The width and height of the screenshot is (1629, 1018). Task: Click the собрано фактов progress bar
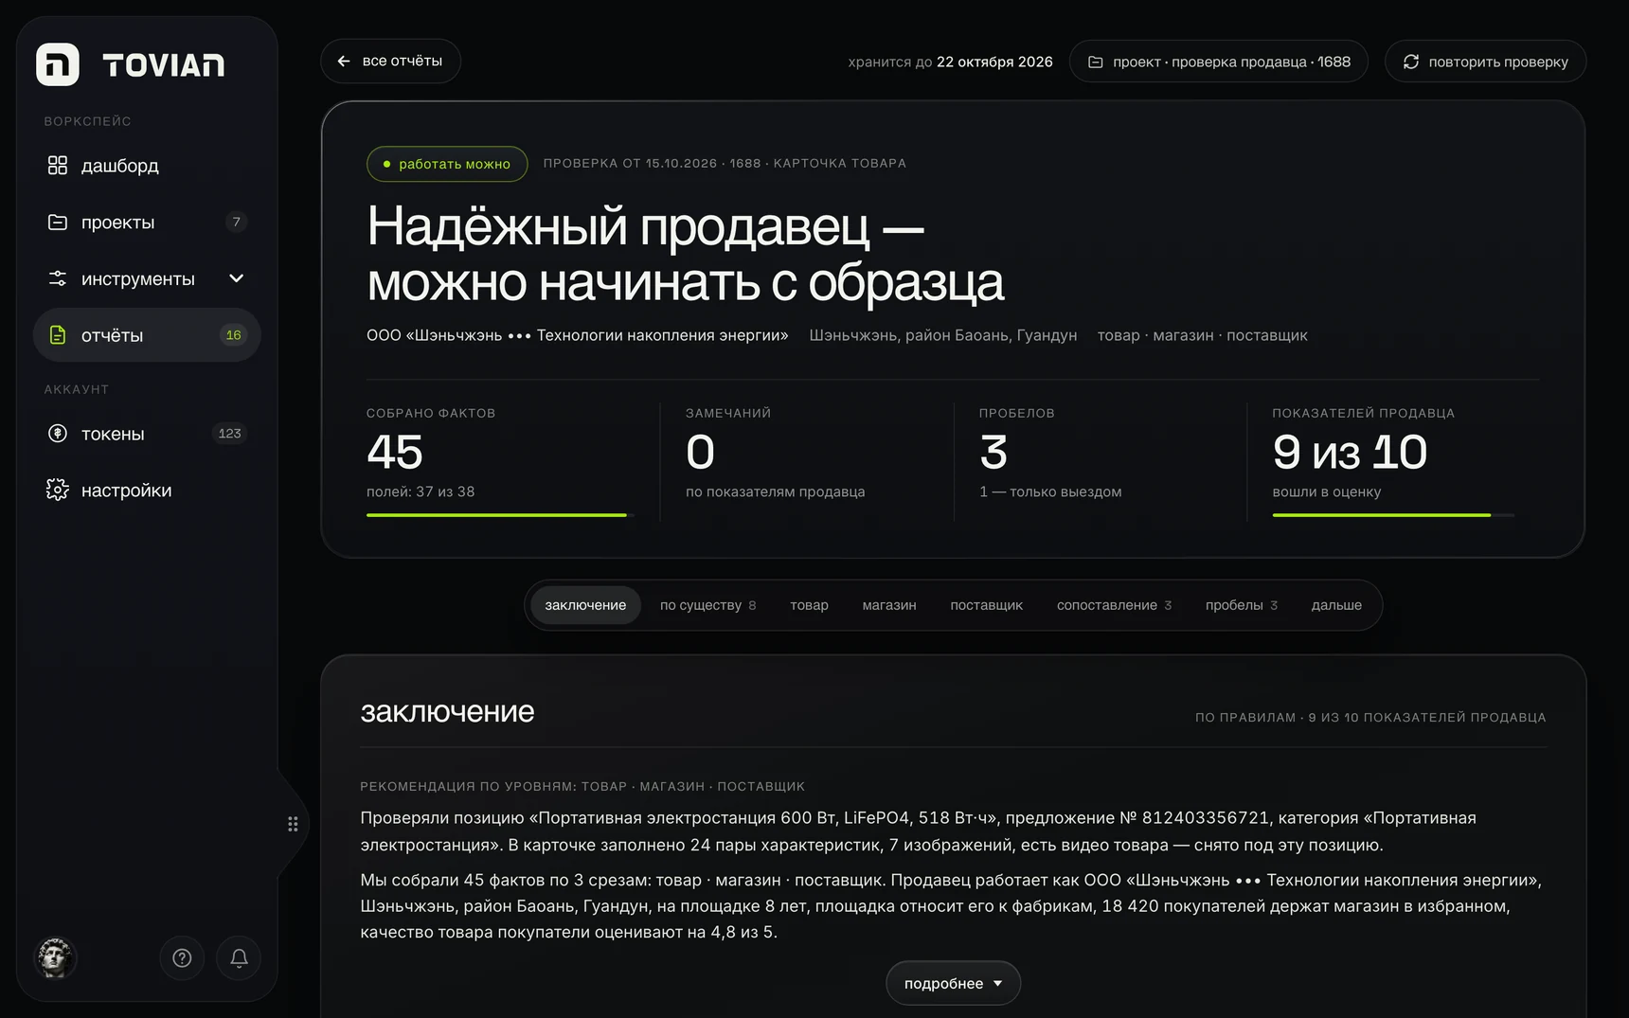click(x=500, y=515)
